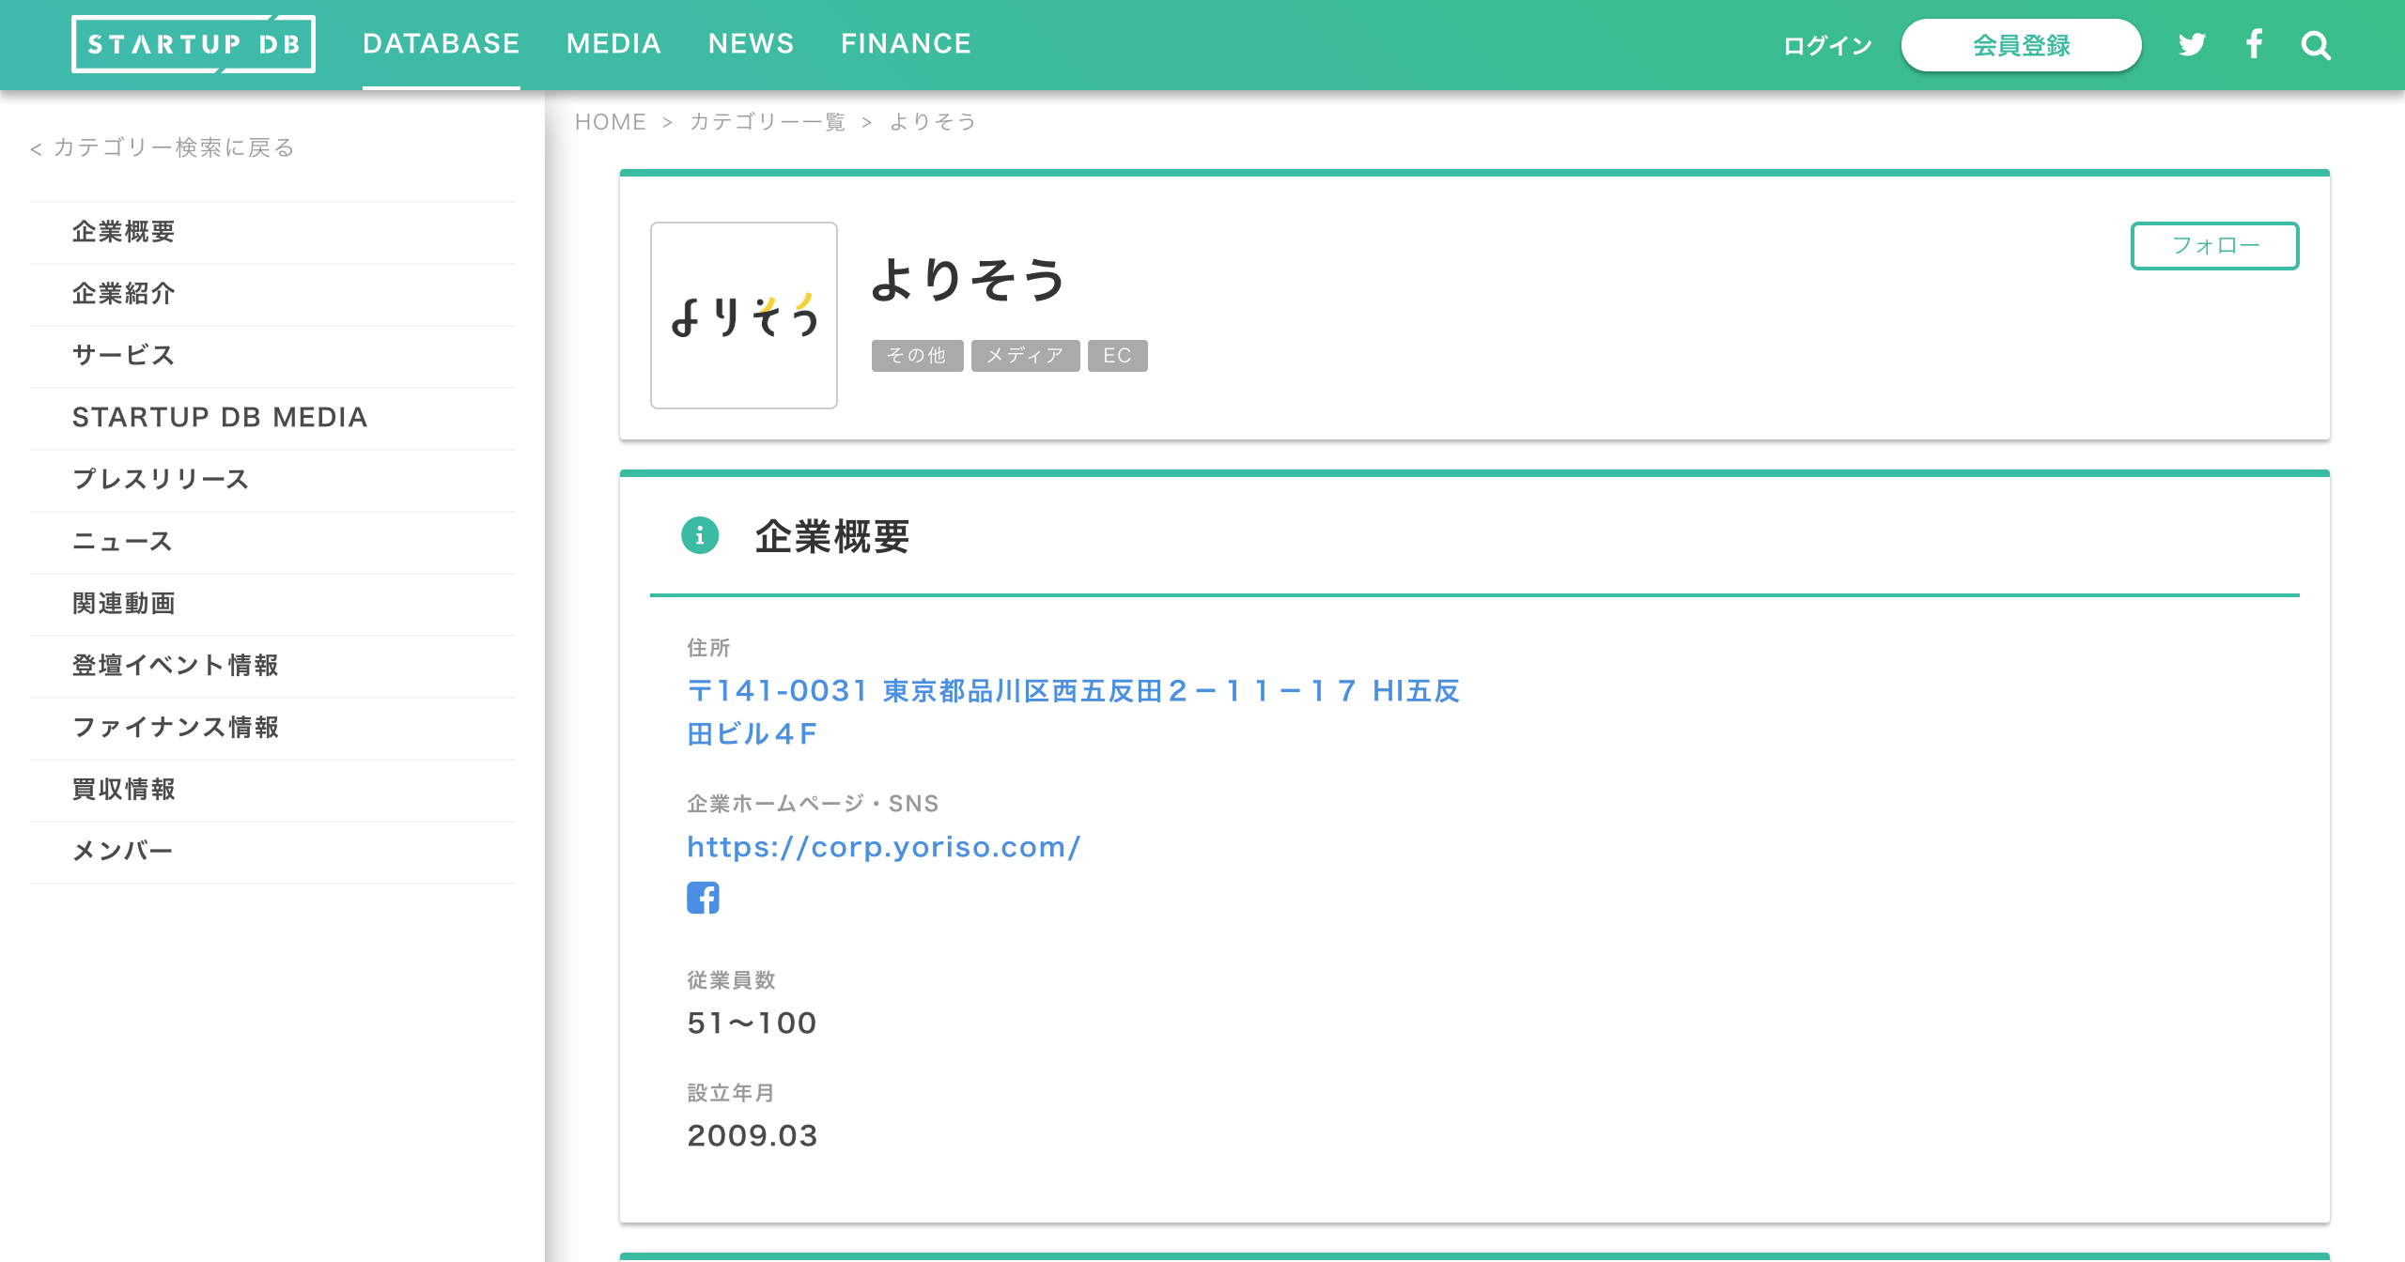Go back via カテゴリー検索に戻る
The image size is (2405, 1262).
(163, 147)
